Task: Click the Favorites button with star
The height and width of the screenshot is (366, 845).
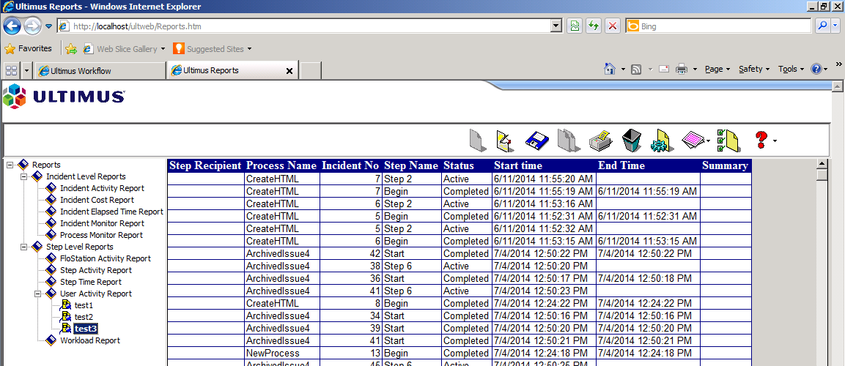Action: click(x=29, y=49)
